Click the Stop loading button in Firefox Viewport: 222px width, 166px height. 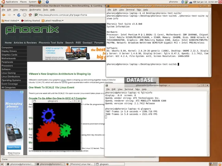[x=25, y=15]
